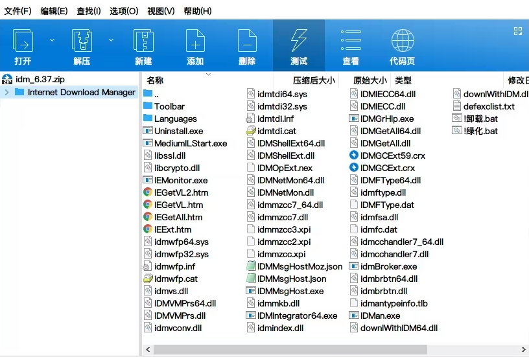Viewport: 529px width, 357px height.
Task: Select the file IDMFType.dat
Action: [387, 205]
